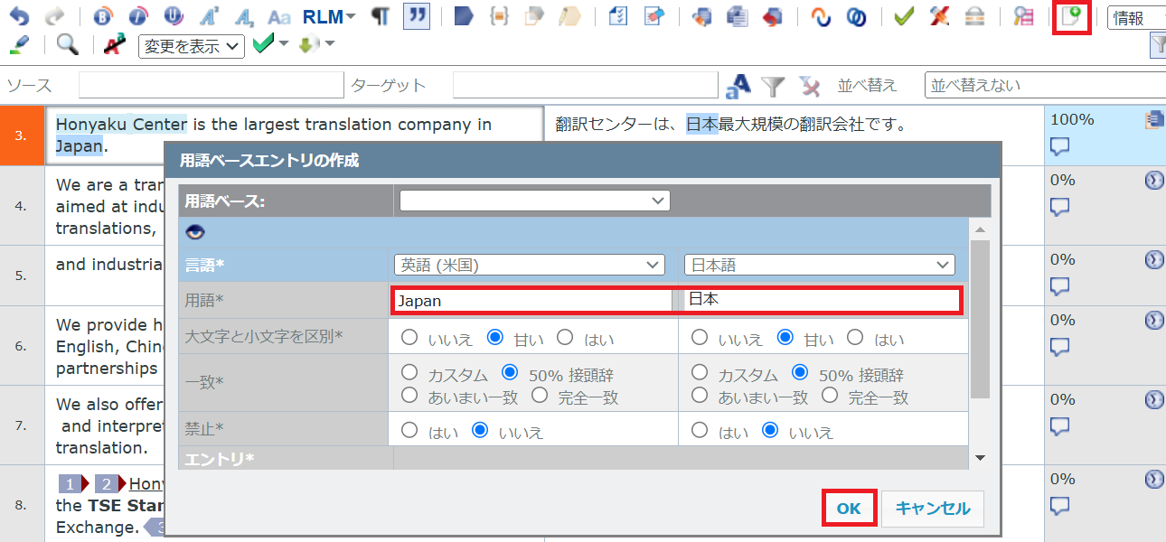Open the magnifier search icon
The width and height of the screenshot is (1166, 542).
pyautogui.click(x=67, y=44)
